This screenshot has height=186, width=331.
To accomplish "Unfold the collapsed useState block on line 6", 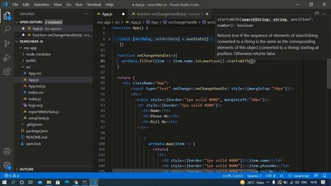I will 109,39.
